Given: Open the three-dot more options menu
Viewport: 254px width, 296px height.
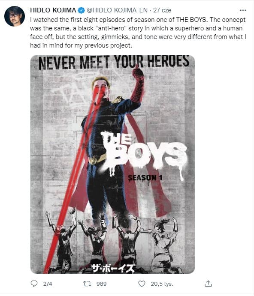Looking at the screenshot, I should tap(243, 10).
